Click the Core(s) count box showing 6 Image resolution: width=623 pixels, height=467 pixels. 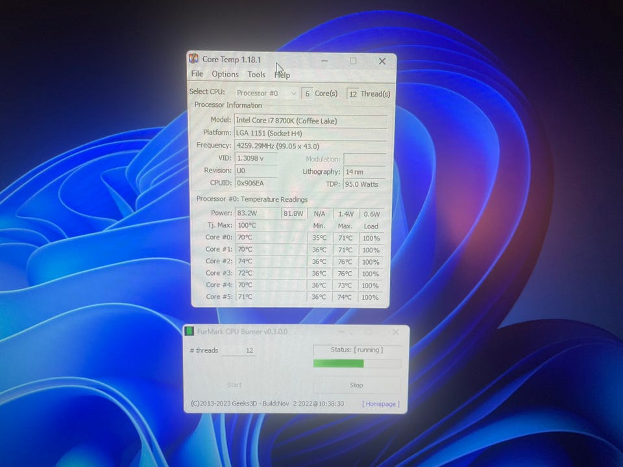(x=307, y=93)
